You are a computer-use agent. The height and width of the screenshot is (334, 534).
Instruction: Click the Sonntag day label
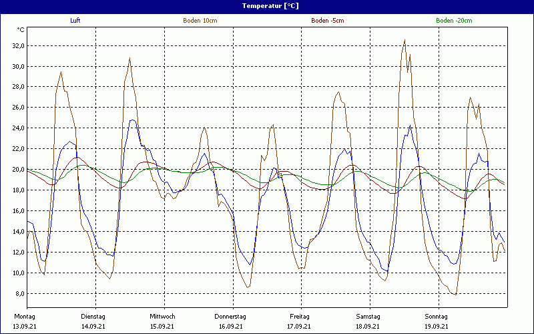point(437,317)
